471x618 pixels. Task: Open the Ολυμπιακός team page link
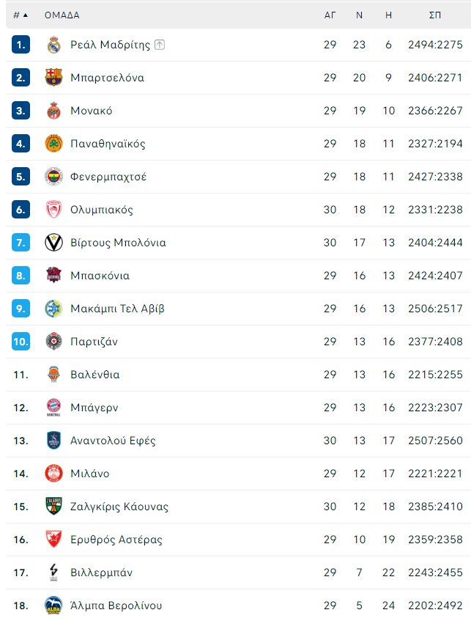102,210
